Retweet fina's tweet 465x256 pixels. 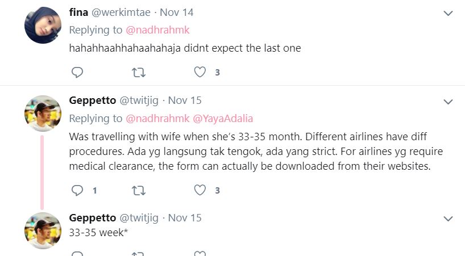point(138,73)
